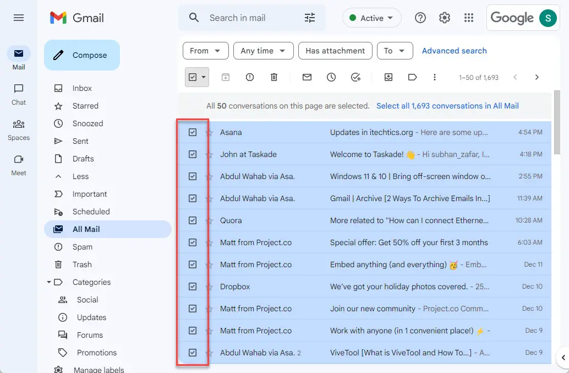Open Google apps grid icon
The image size is (569, 373).
tap(469, 18)
